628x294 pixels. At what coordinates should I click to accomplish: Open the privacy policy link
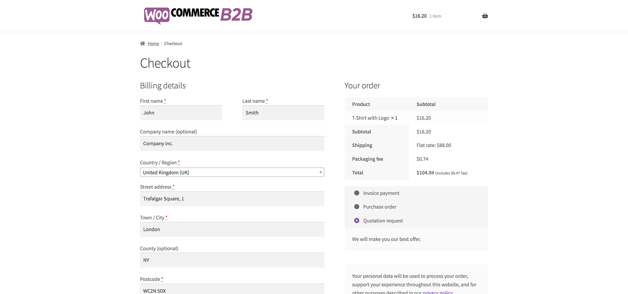click(437, 292)
